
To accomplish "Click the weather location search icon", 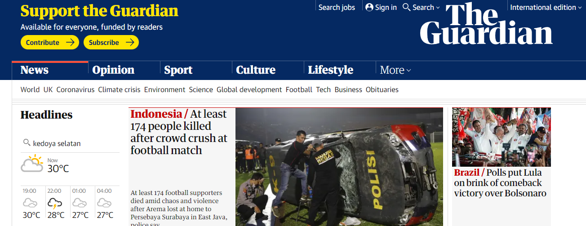I will tap(27, 143).
